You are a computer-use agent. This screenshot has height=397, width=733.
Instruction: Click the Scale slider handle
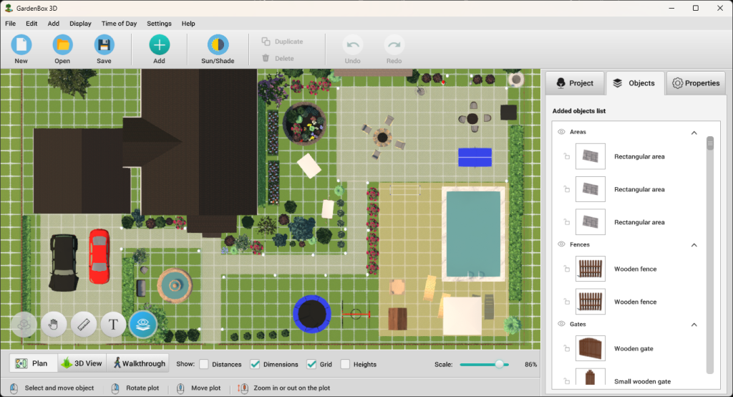click(x=499, y=364)
